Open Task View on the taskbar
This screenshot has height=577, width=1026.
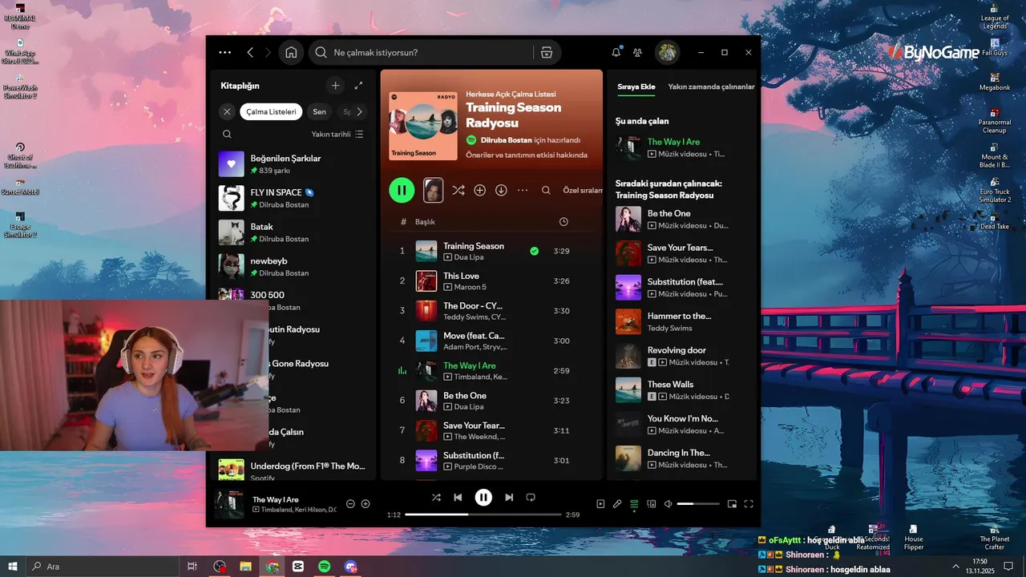(x=192, y=567)
